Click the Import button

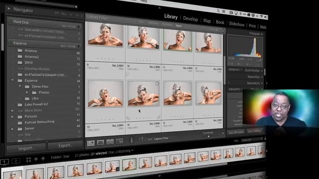click(26, 148)
